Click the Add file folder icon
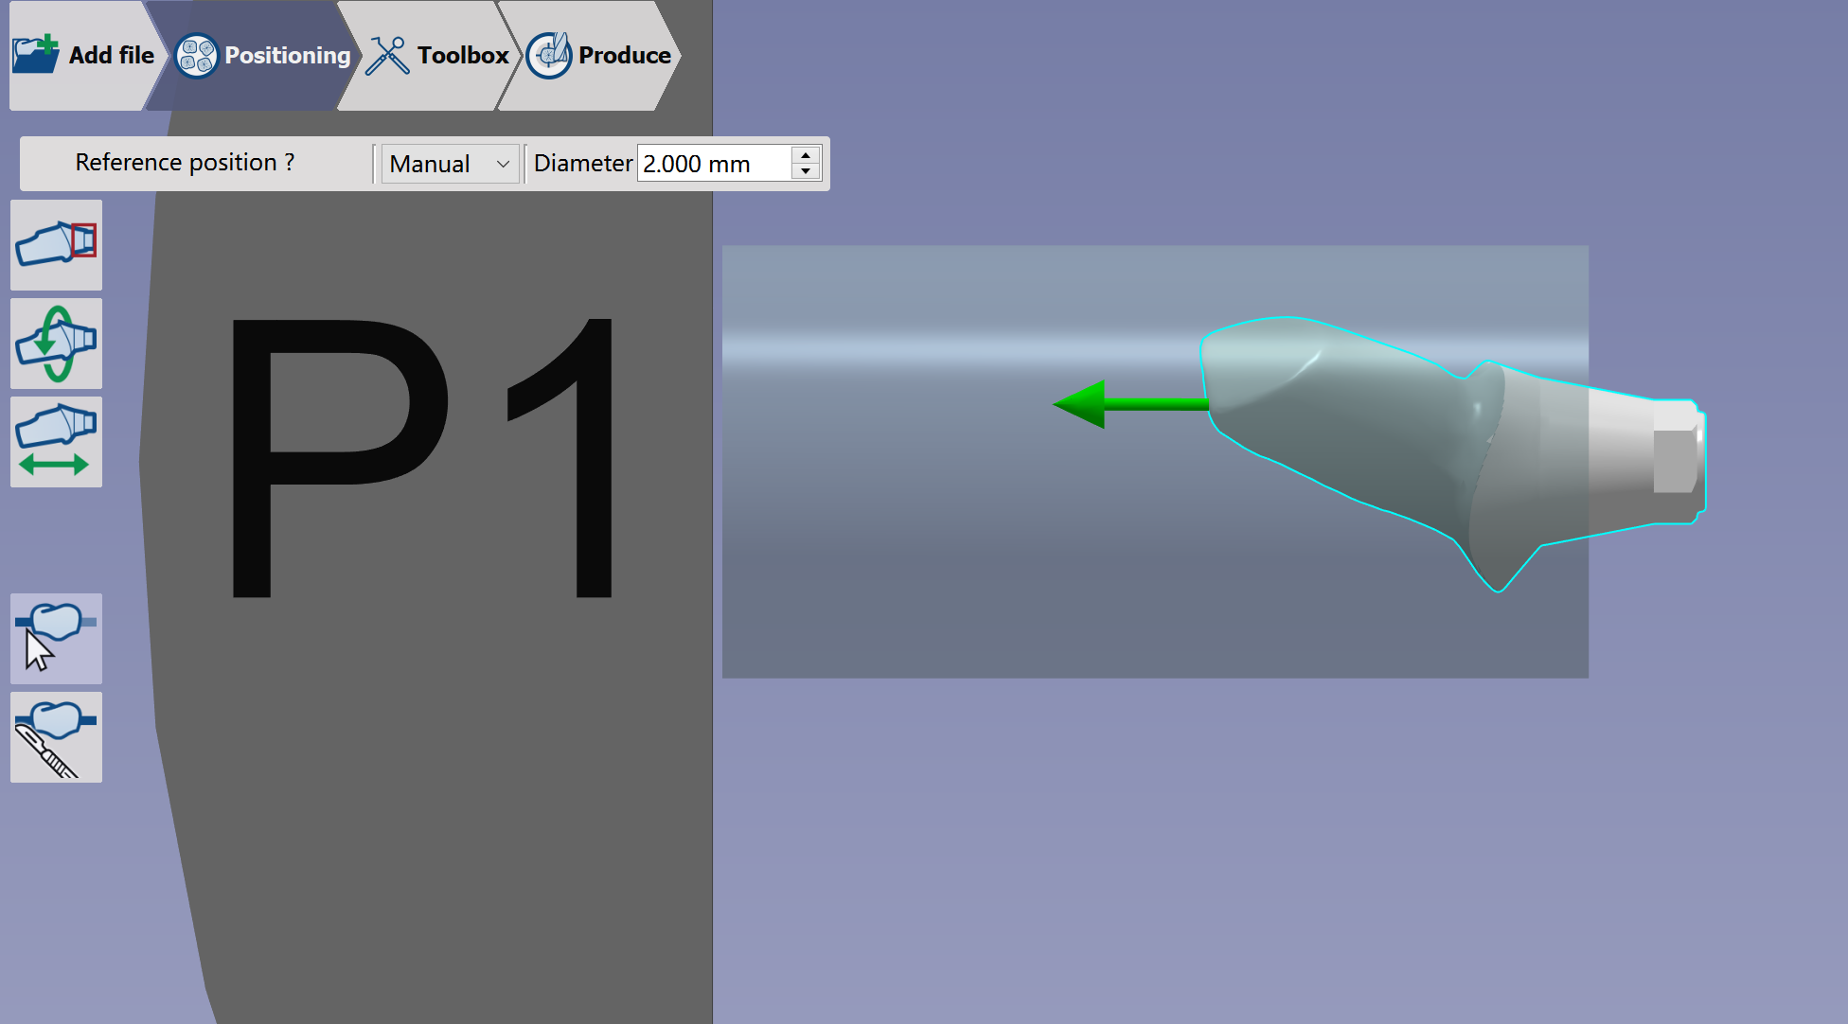This screenshot has height=1024, width=1848. click(36, 55)
